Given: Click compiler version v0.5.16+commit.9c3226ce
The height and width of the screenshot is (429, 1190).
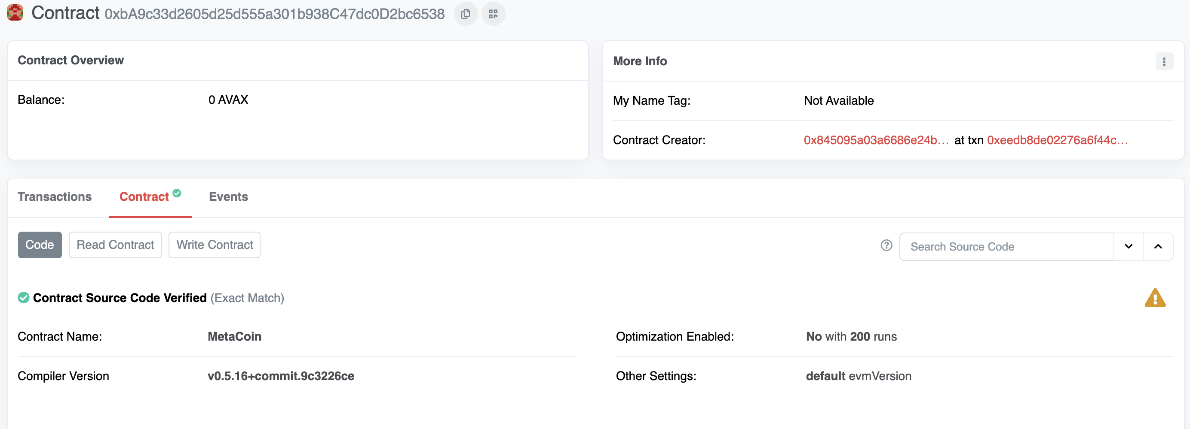Looking at the screenshot, I should pyautogui.click(x=281, y=376).
